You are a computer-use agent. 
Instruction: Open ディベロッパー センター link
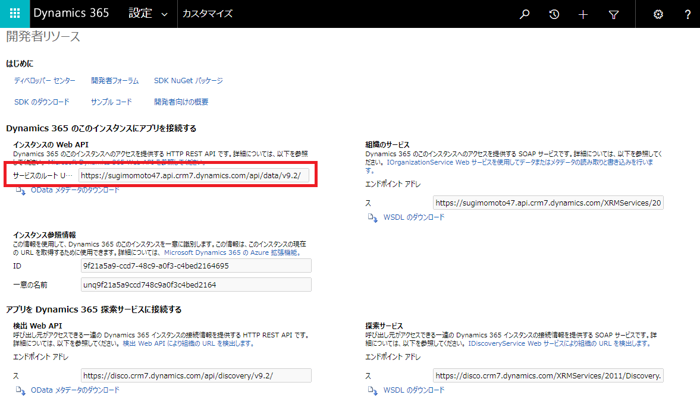(45, 81)
